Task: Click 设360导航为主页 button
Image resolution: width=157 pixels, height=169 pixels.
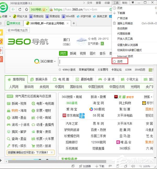Action: [x=18, y=30]
